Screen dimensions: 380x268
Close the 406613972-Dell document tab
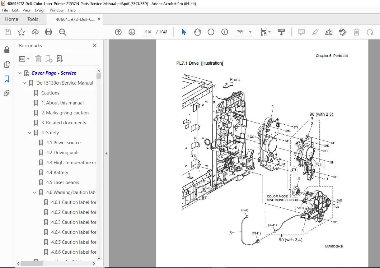point(99,19)
